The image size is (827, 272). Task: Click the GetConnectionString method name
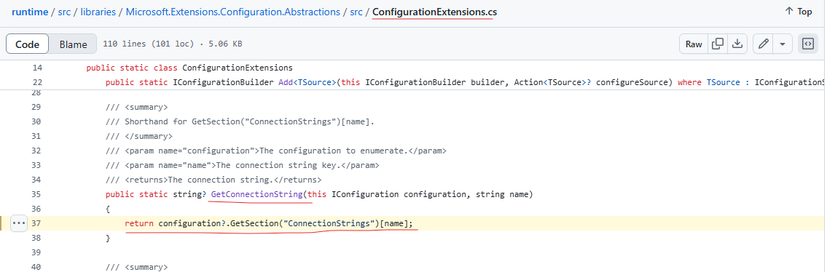click(x=257, y=195)
